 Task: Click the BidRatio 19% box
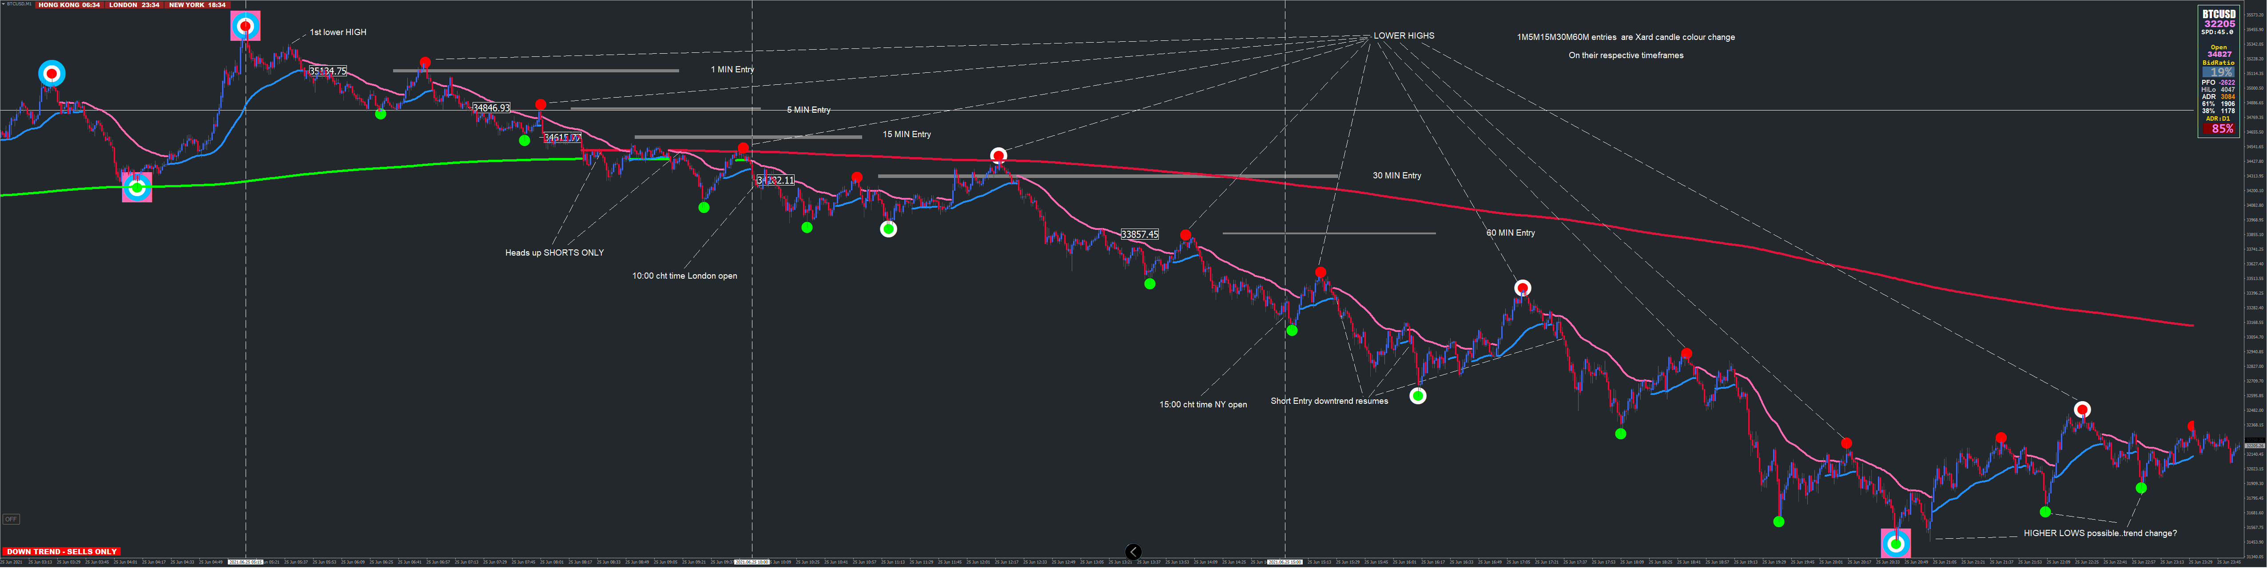pyautogui.click(x=2219, y=72)
